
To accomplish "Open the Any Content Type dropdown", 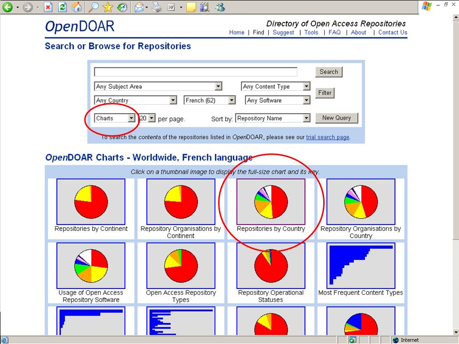I will (x=275, y=86).
